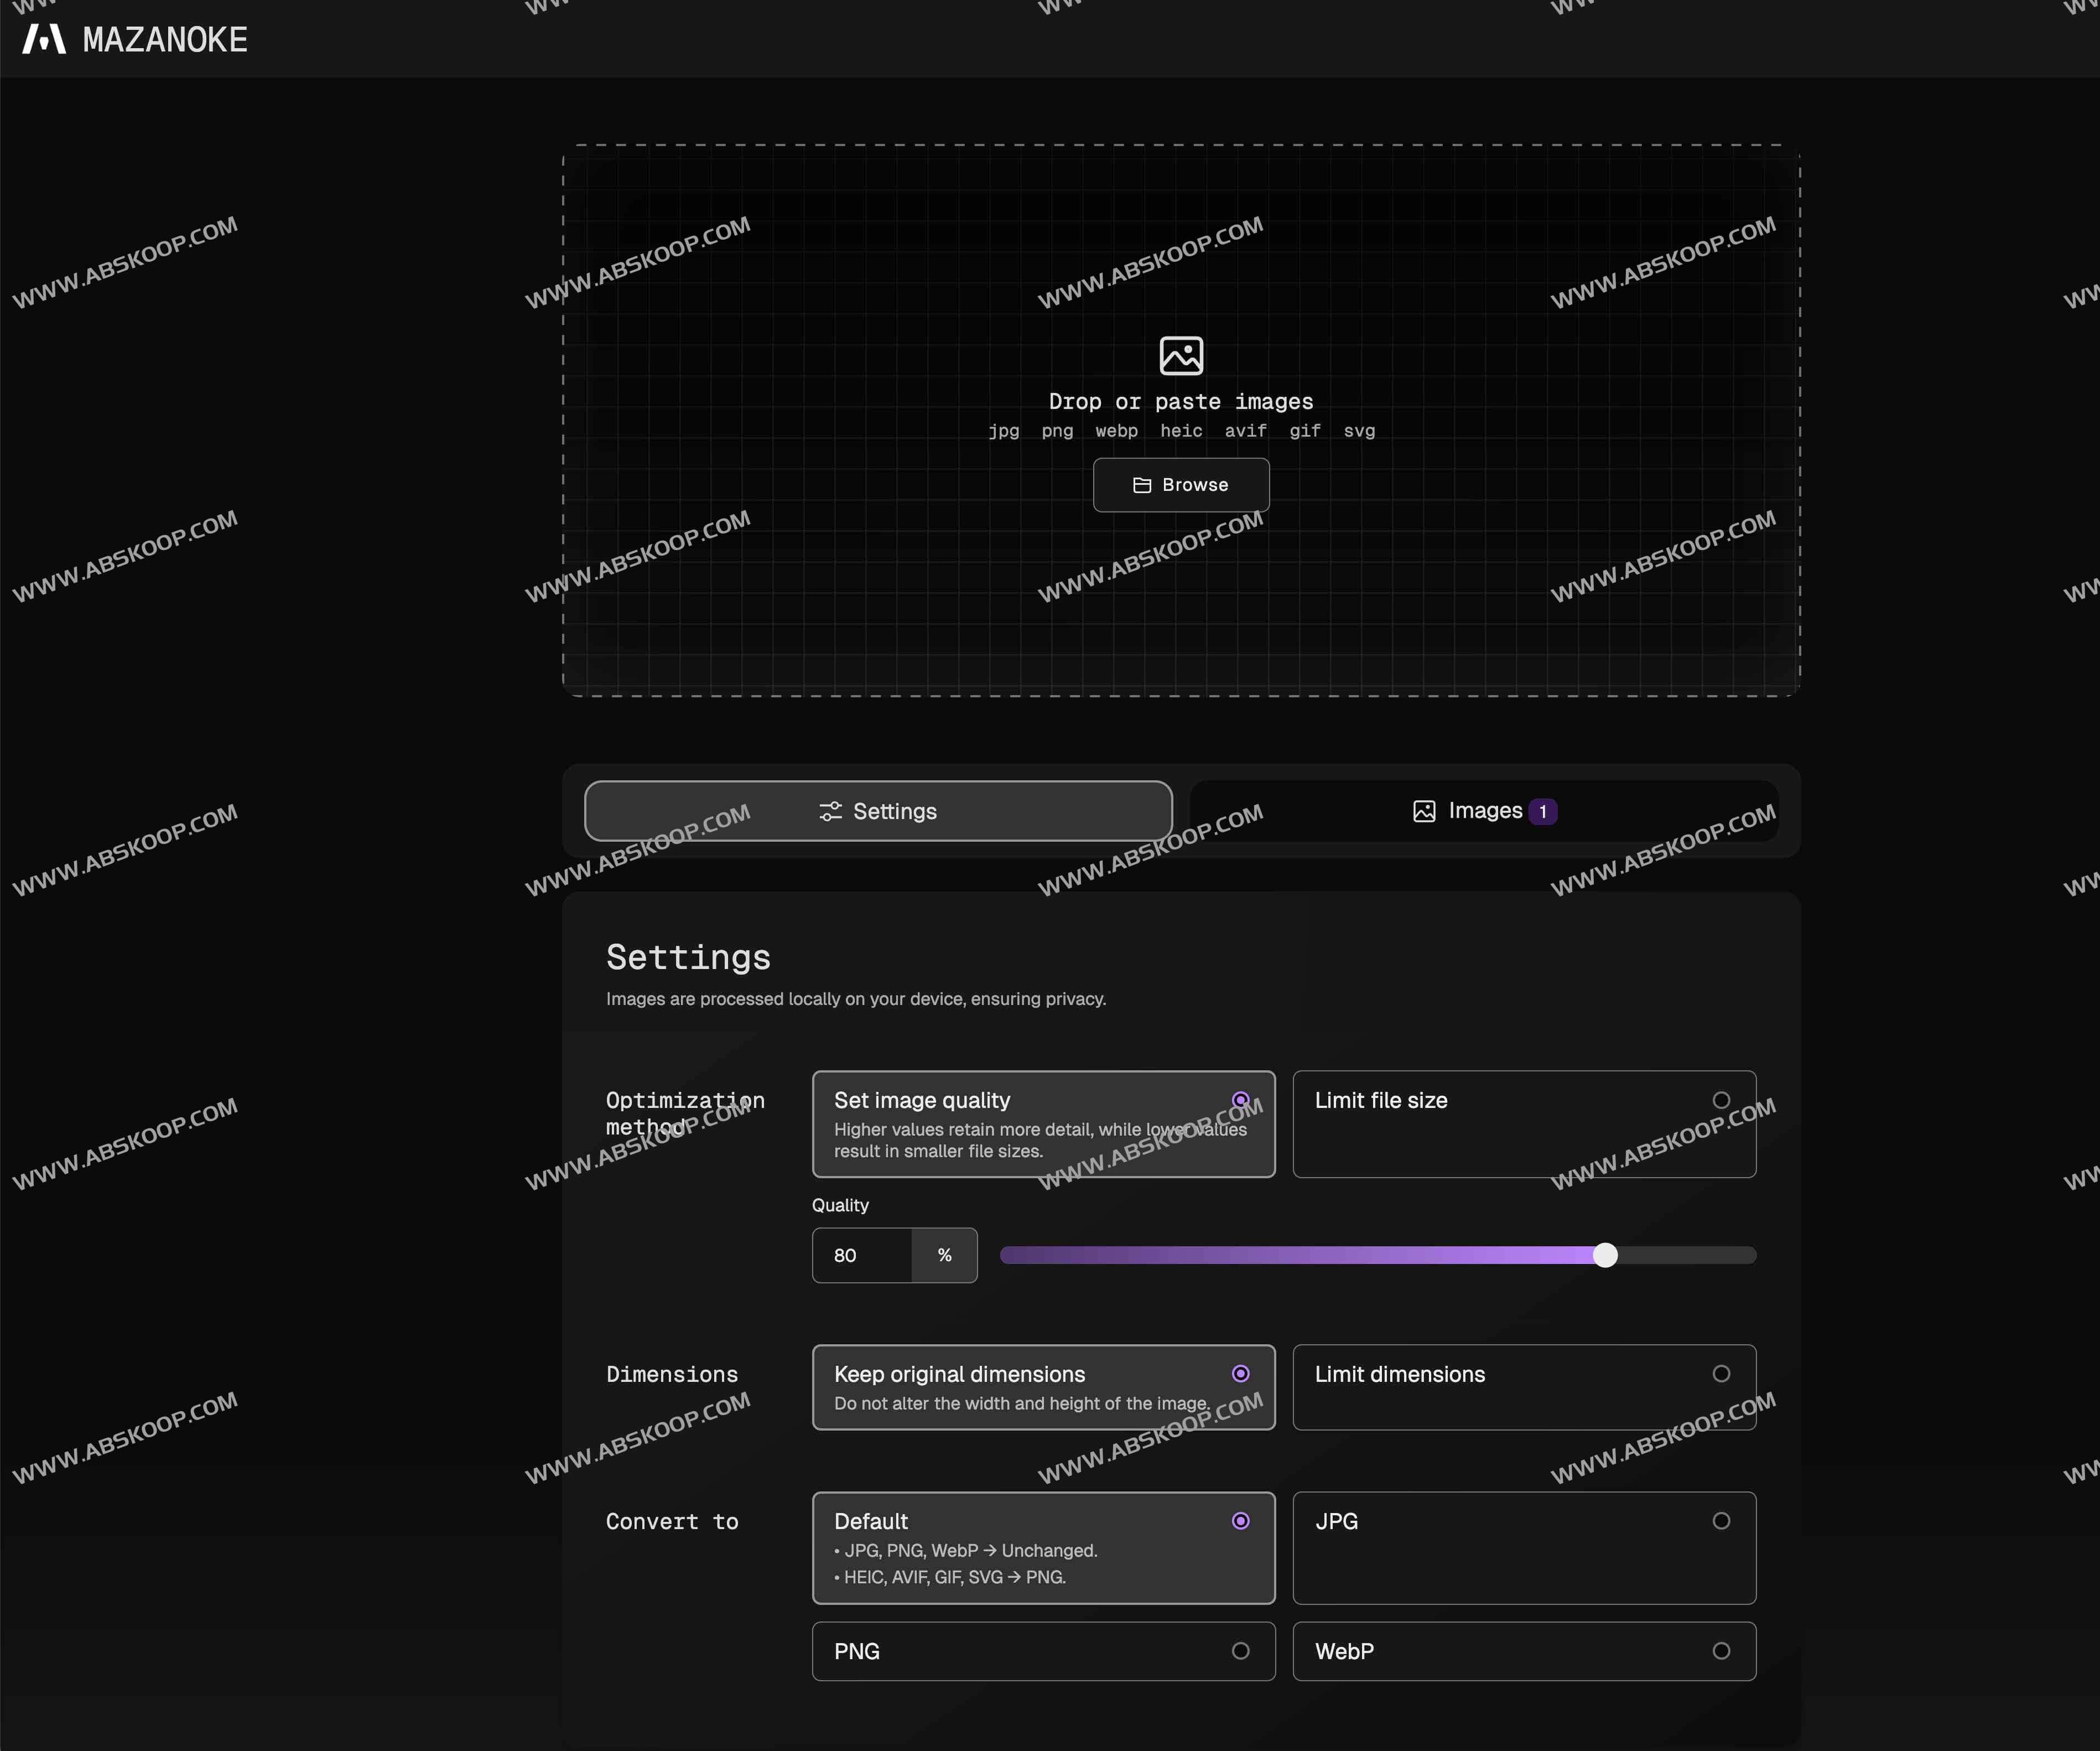Switch to the Settings tab
2100x1751 pixels.
click(878, 811)
